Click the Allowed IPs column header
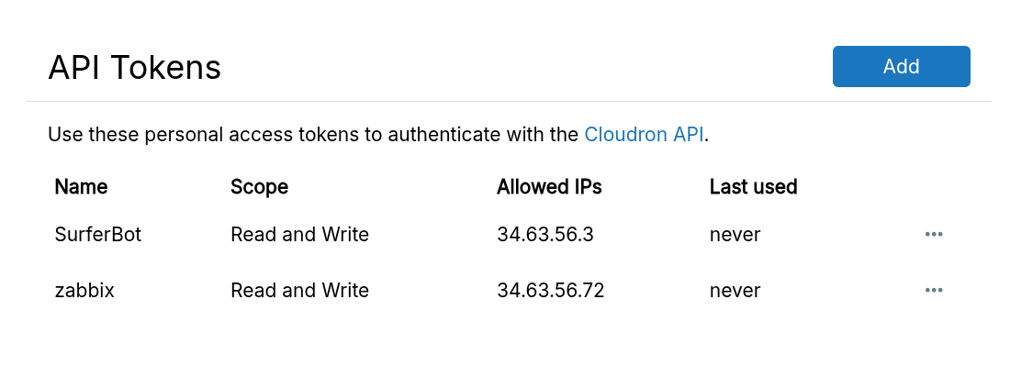 tap(549, 187)
